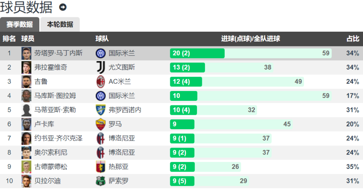Click the green goals bar for 贝拉尔迪
Viewport: 363px width, 190px height.
182,181
